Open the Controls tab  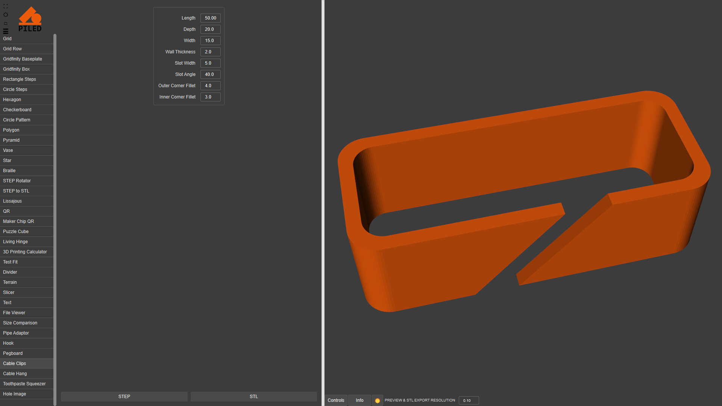336,400
